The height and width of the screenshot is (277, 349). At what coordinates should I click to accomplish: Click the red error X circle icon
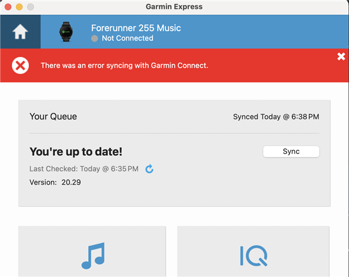(x=20, y=65)
